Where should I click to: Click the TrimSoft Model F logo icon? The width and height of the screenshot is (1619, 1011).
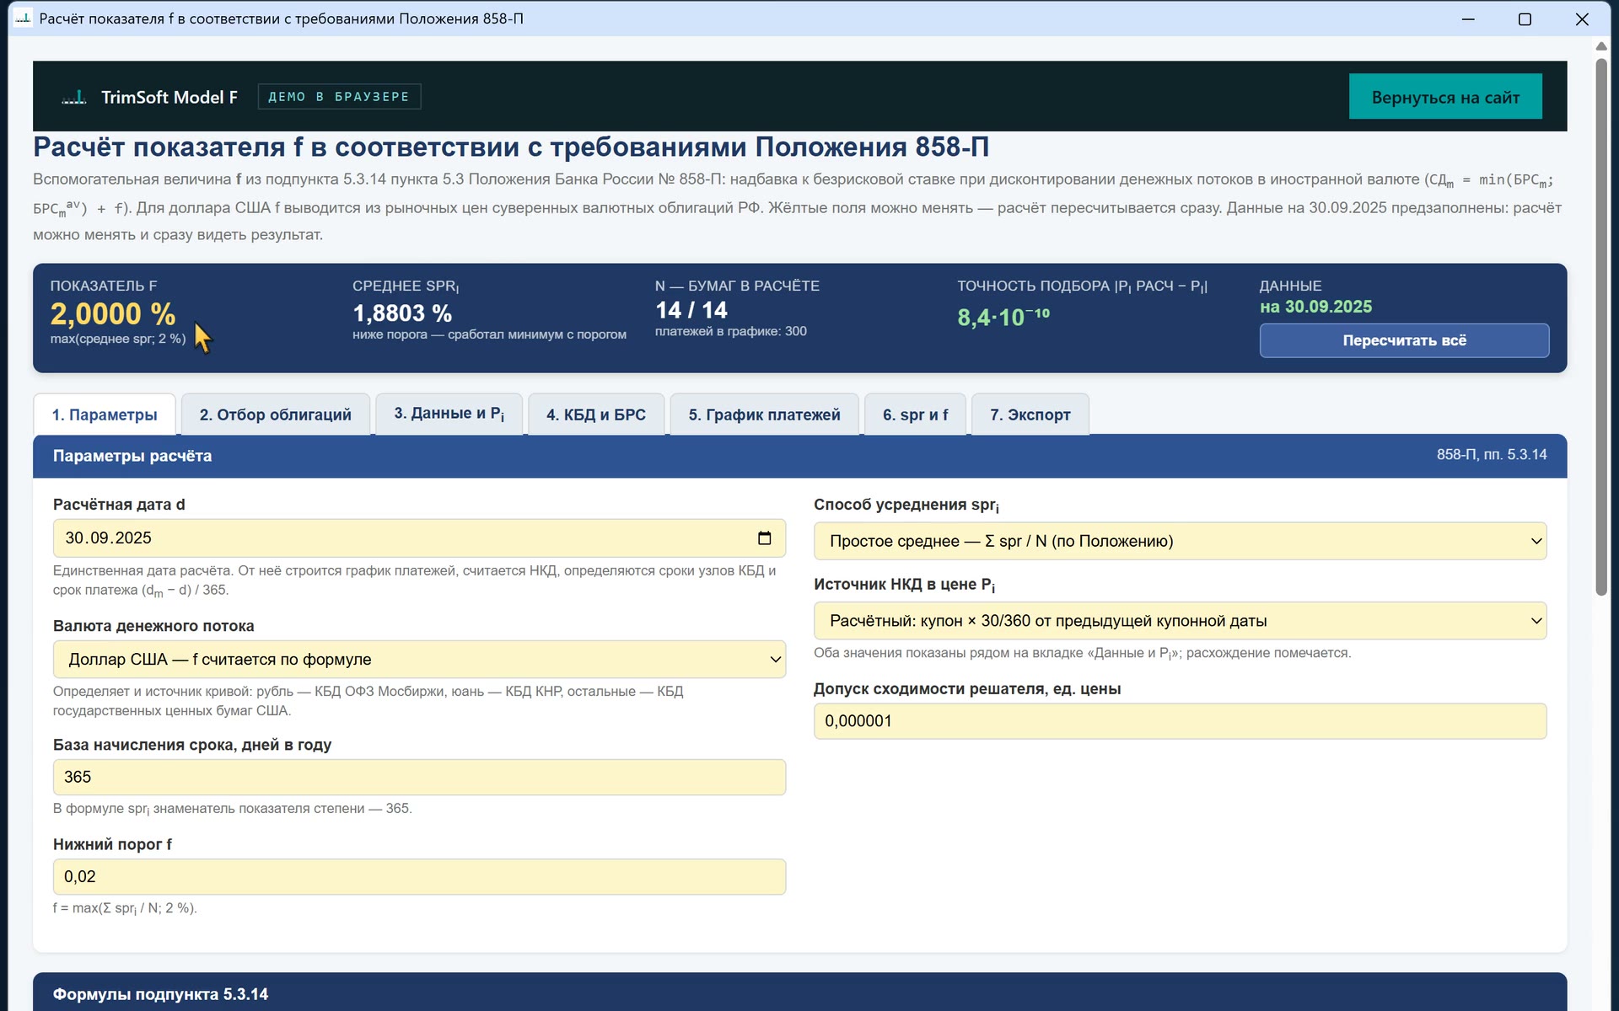click(x=74, y=97)
